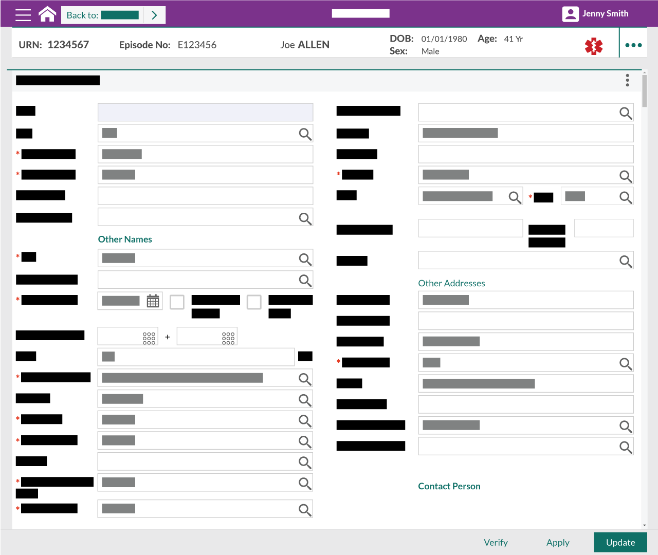
Task: Tick the checkbox immediately right of the calendar icon
Action: (177, 302)
